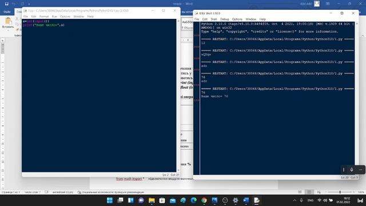The image size is (366, 206).
Task: Open Windows Start menu
Action: click(x=110, y=200)
